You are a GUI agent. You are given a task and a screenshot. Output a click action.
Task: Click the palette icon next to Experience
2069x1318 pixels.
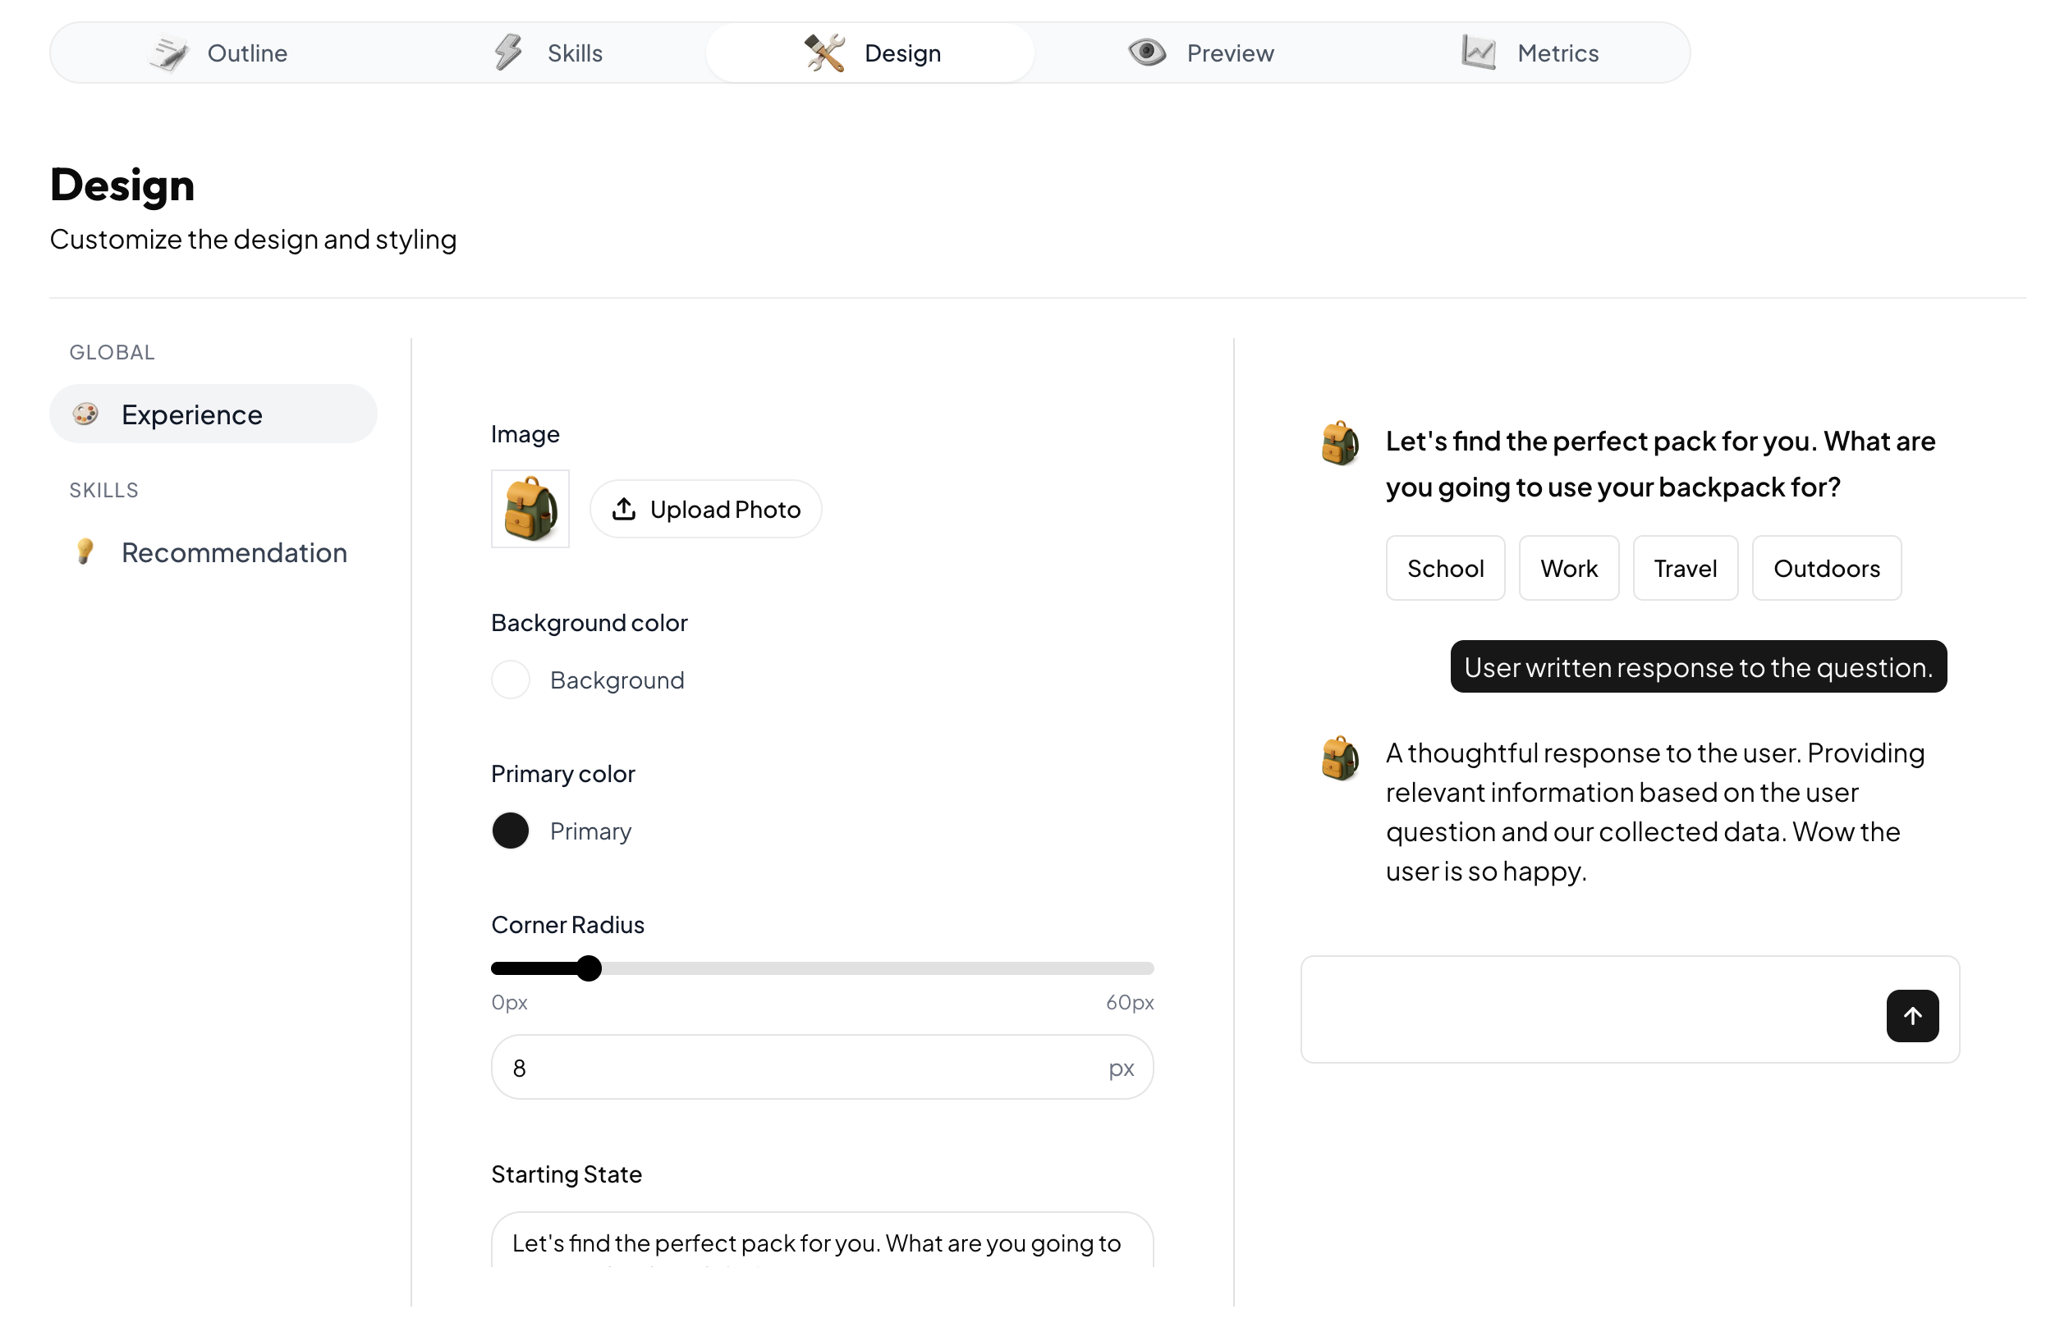85,414
